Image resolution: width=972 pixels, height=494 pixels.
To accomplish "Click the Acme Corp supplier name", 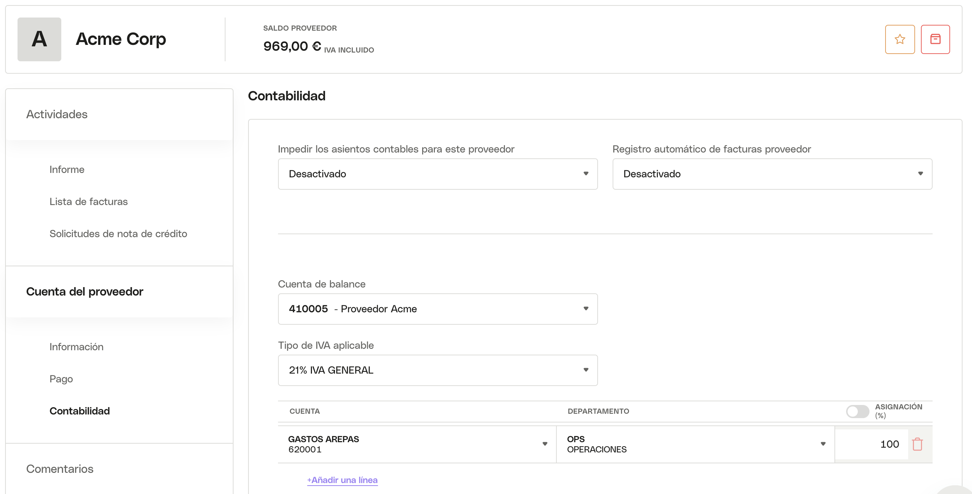I will [x=121, y=39].
